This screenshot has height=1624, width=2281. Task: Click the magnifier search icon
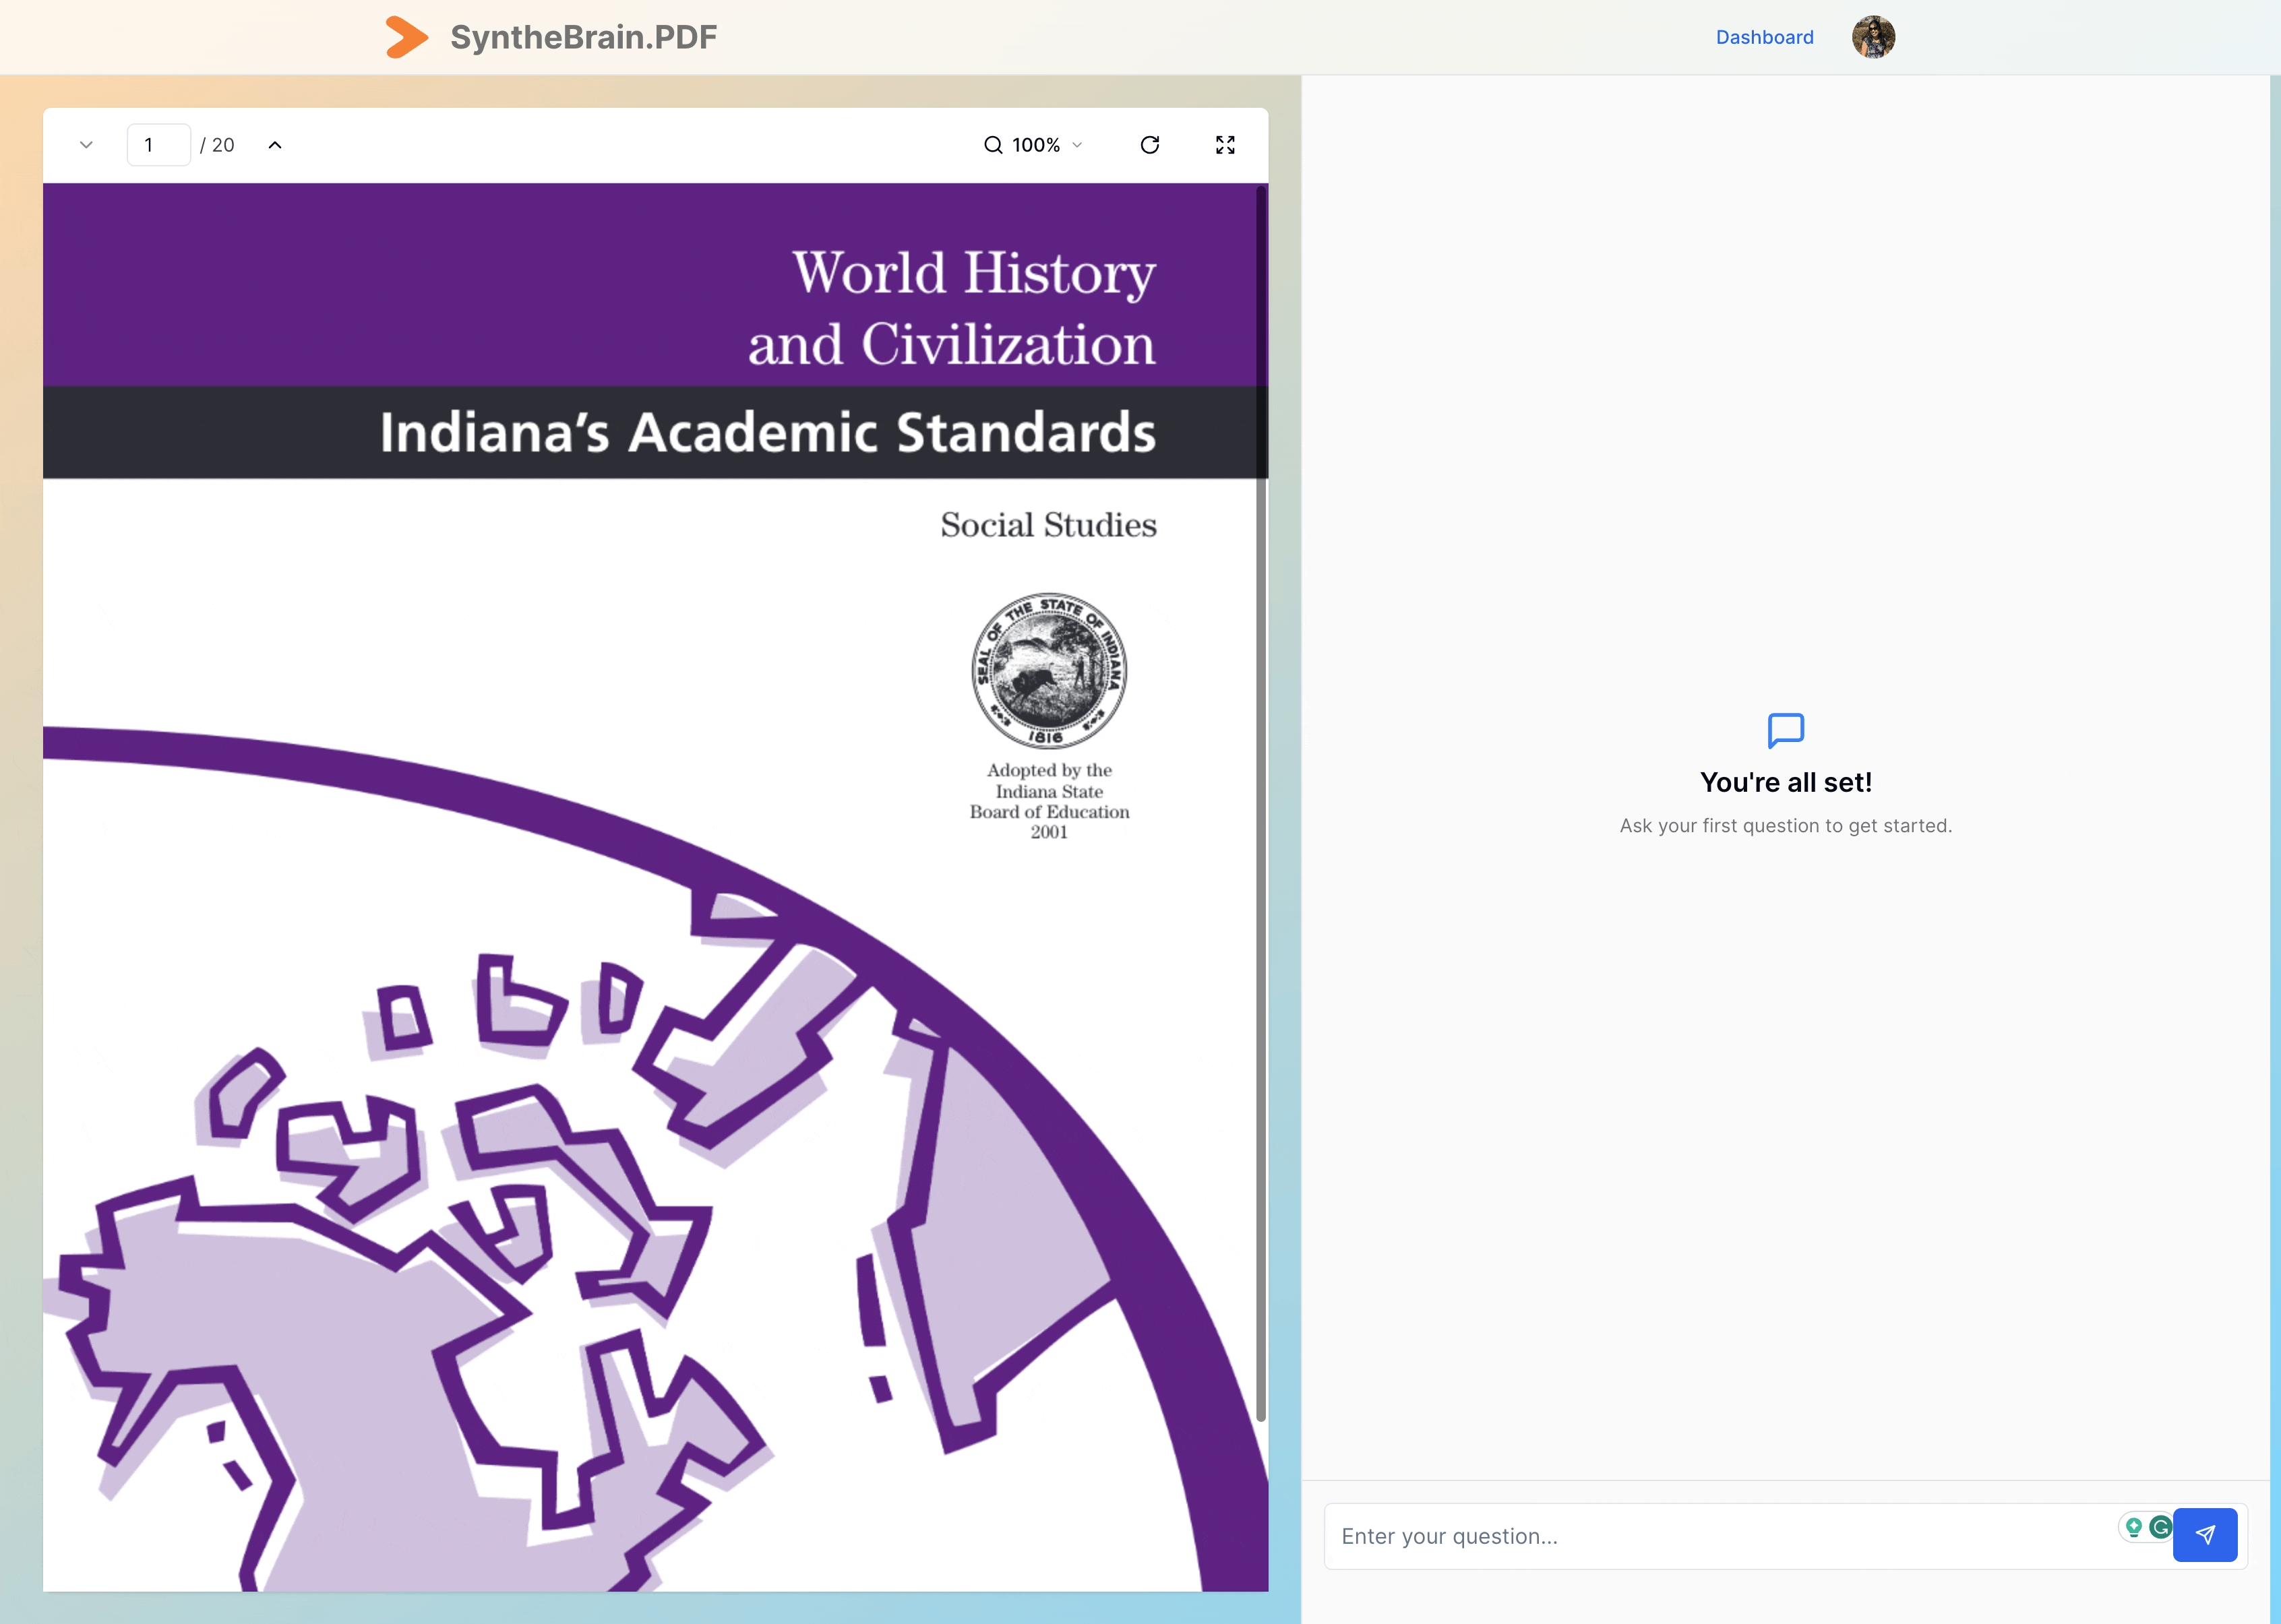pyautogui.click(x=993, y=145)
